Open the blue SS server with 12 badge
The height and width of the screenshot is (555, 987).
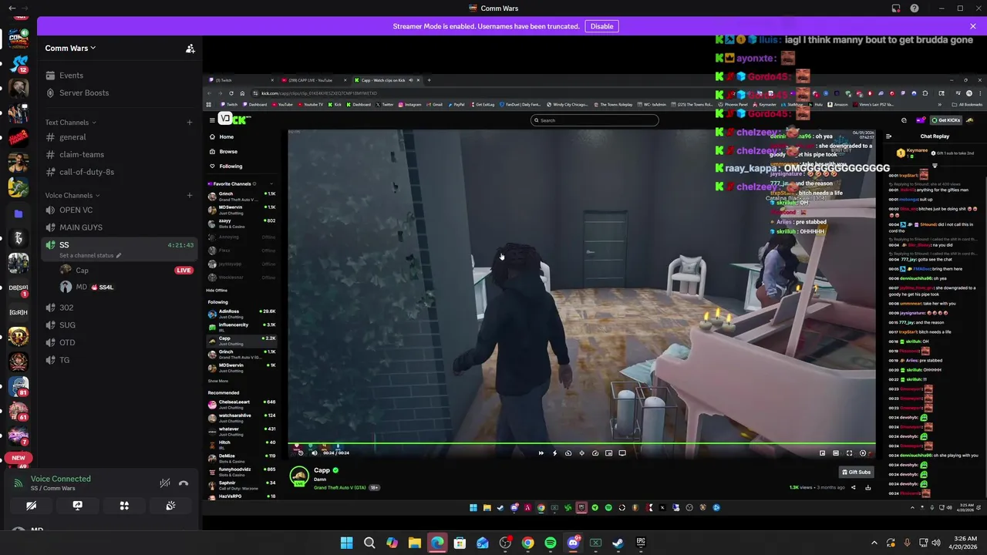coord(19,63)
